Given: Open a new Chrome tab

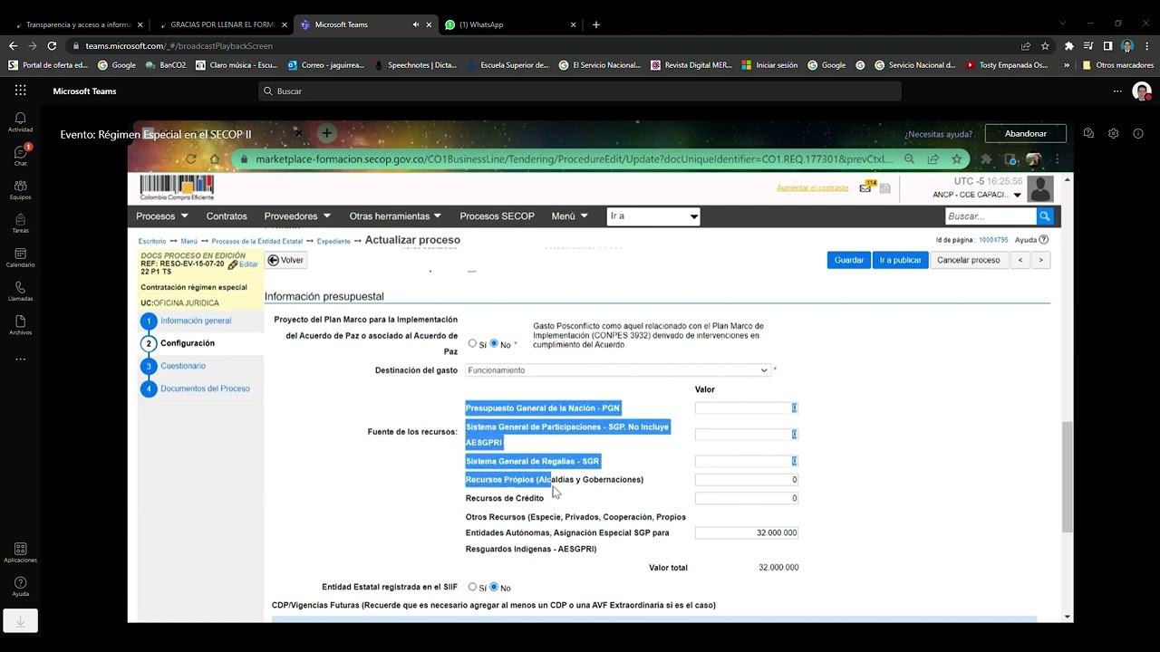Looking at the screenshot, I should (595, 24).
